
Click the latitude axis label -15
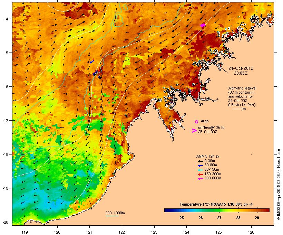[x=5, y=53]
